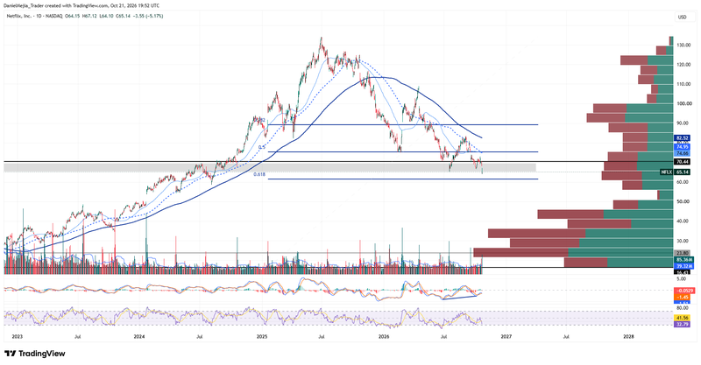Click the 74.66 price tag

683,153
